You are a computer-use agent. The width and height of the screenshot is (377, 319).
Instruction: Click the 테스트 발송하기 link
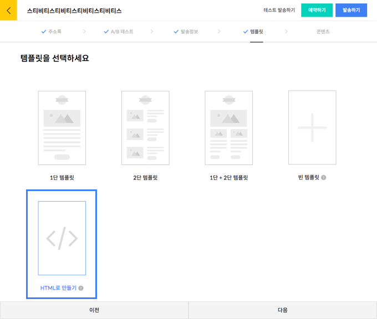(x=279, y=10)
